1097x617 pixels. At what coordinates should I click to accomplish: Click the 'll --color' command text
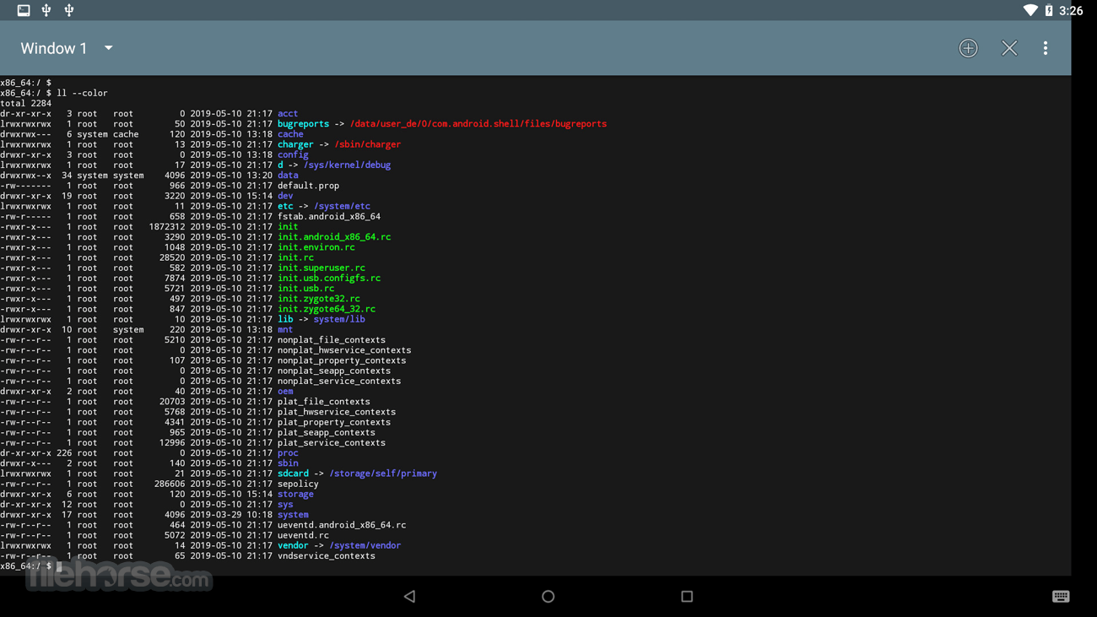82,93
